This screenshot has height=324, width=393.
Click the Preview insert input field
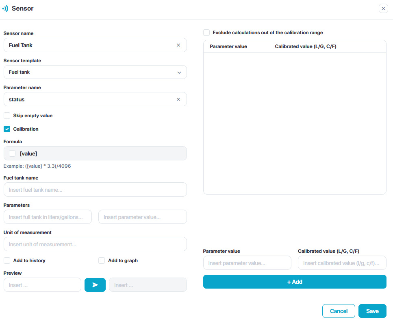point(42,285)
